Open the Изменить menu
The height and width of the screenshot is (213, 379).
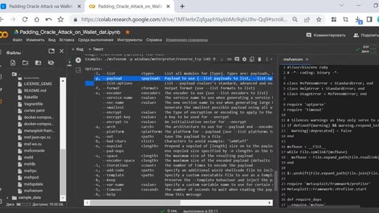(36, 40)
